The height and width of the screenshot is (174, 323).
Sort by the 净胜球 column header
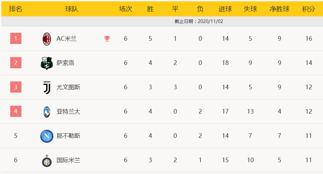click(279, 9)
